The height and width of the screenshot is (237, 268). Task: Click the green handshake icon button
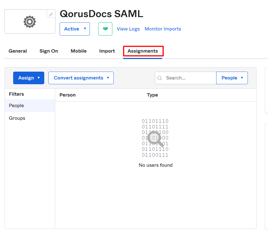(x=105, y=29)
